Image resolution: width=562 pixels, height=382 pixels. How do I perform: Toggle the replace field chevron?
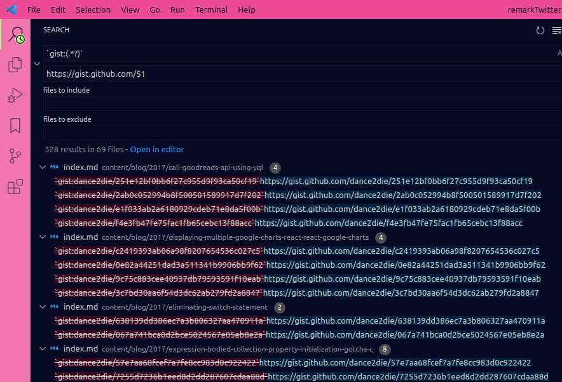coord(37,63)
